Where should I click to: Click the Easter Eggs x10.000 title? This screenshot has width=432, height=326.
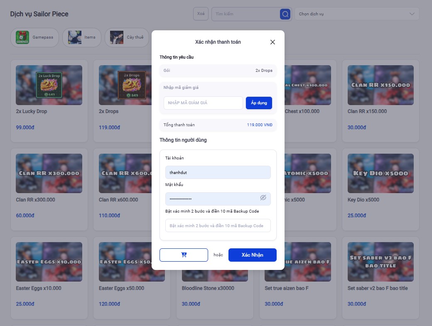(39, 288)
